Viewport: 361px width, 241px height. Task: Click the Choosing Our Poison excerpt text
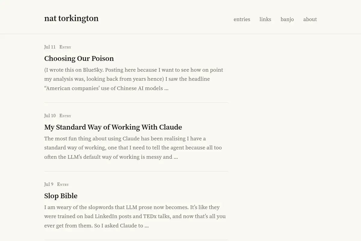[x=134, y=79]
